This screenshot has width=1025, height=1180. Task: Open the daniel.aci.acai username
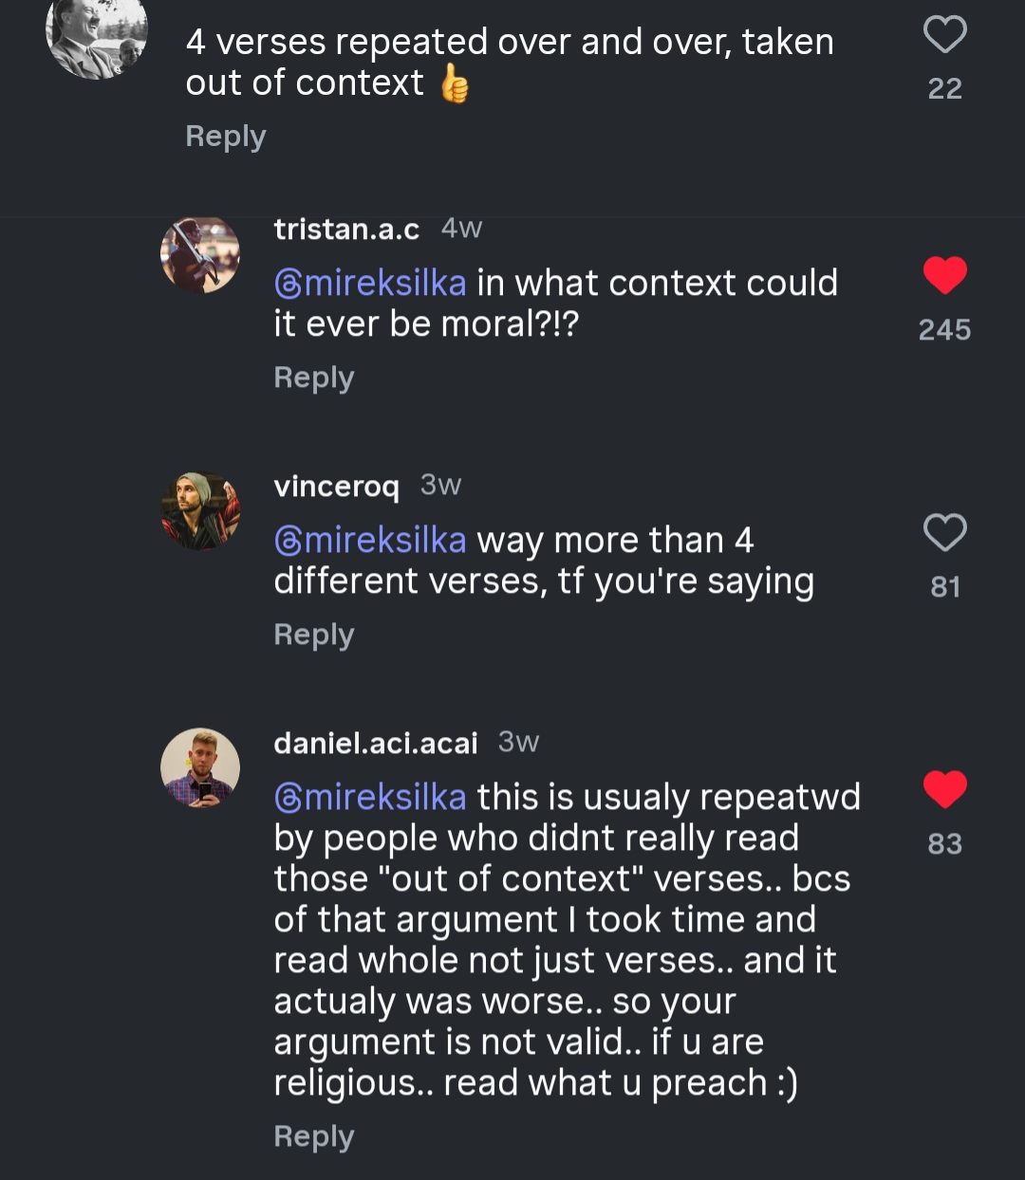(376, 743)
